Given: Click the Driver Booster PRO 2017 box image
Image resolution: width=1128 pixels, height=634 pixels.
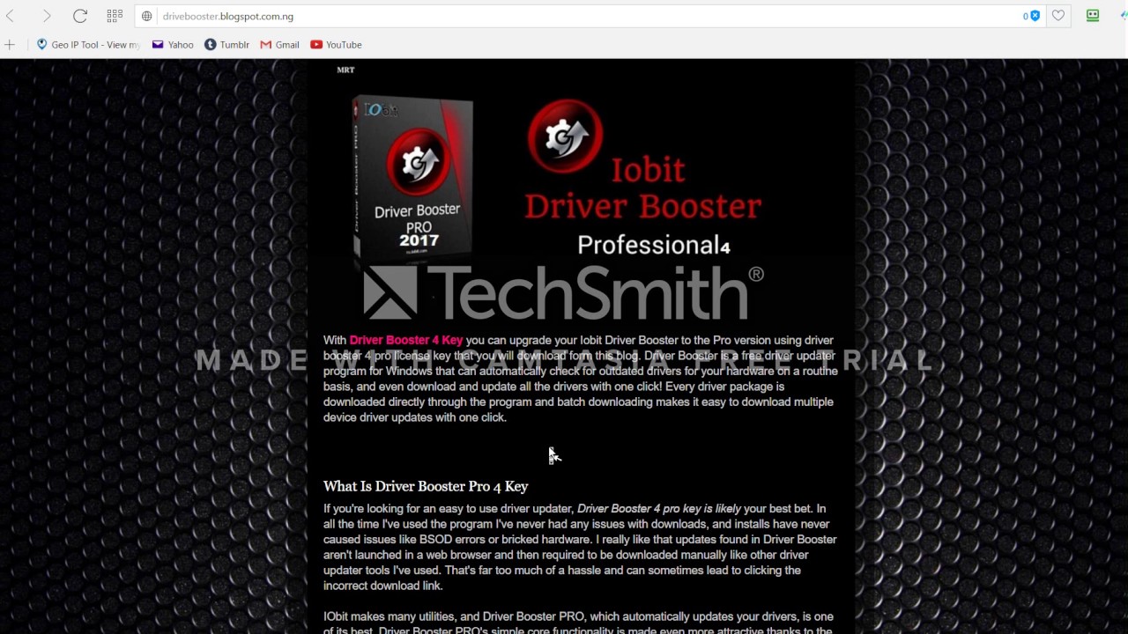Looking at the screenshot, I should (x=413, y=180).
